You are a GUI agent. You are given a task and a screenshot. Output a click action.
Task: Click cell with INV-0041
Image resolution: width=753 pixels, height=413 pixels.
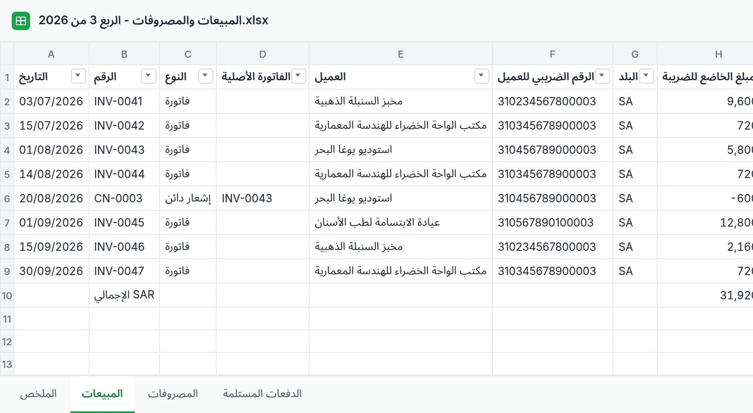point(124,102)
